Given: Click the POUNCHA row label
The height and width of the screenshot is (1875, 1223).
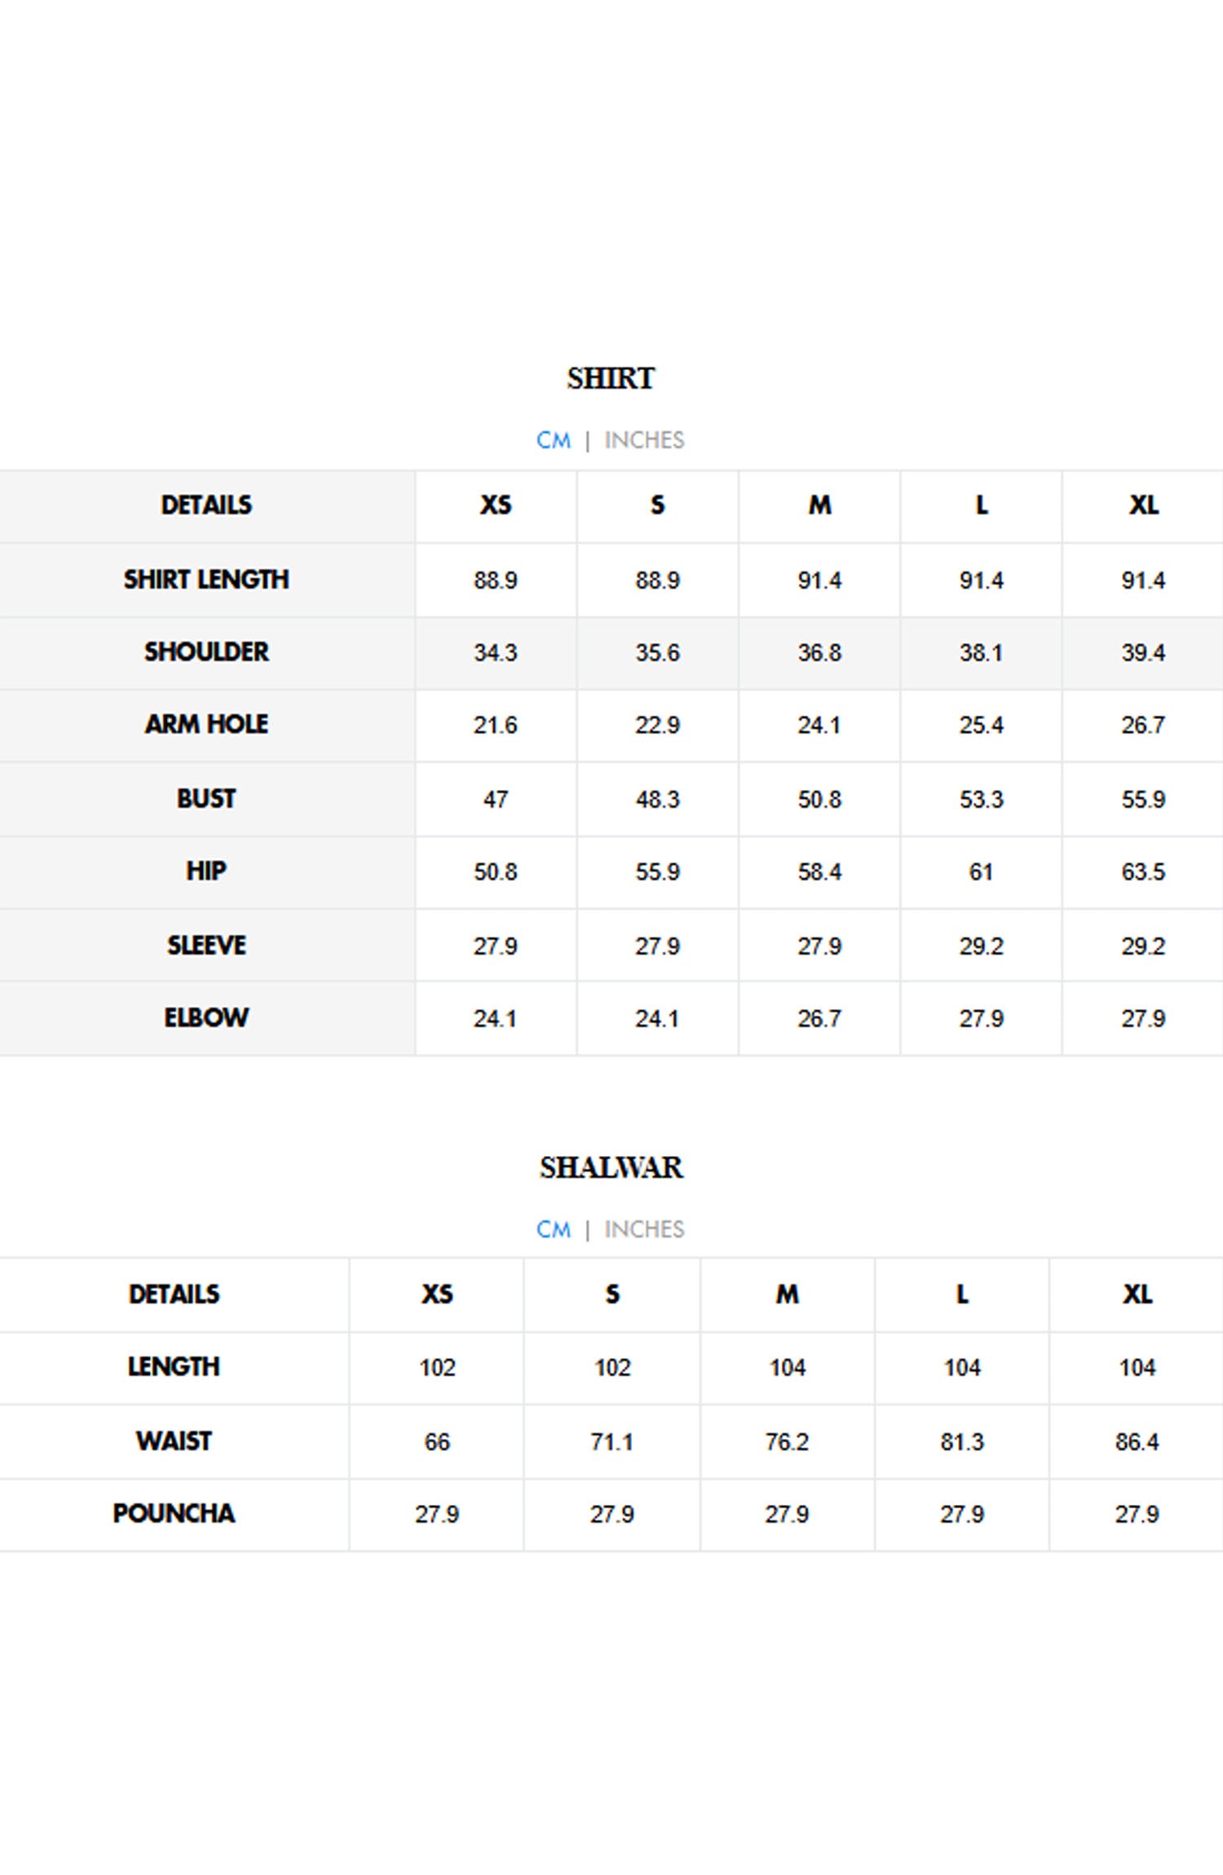Looking at the screenshot, I should click(x=174, y=1514).
